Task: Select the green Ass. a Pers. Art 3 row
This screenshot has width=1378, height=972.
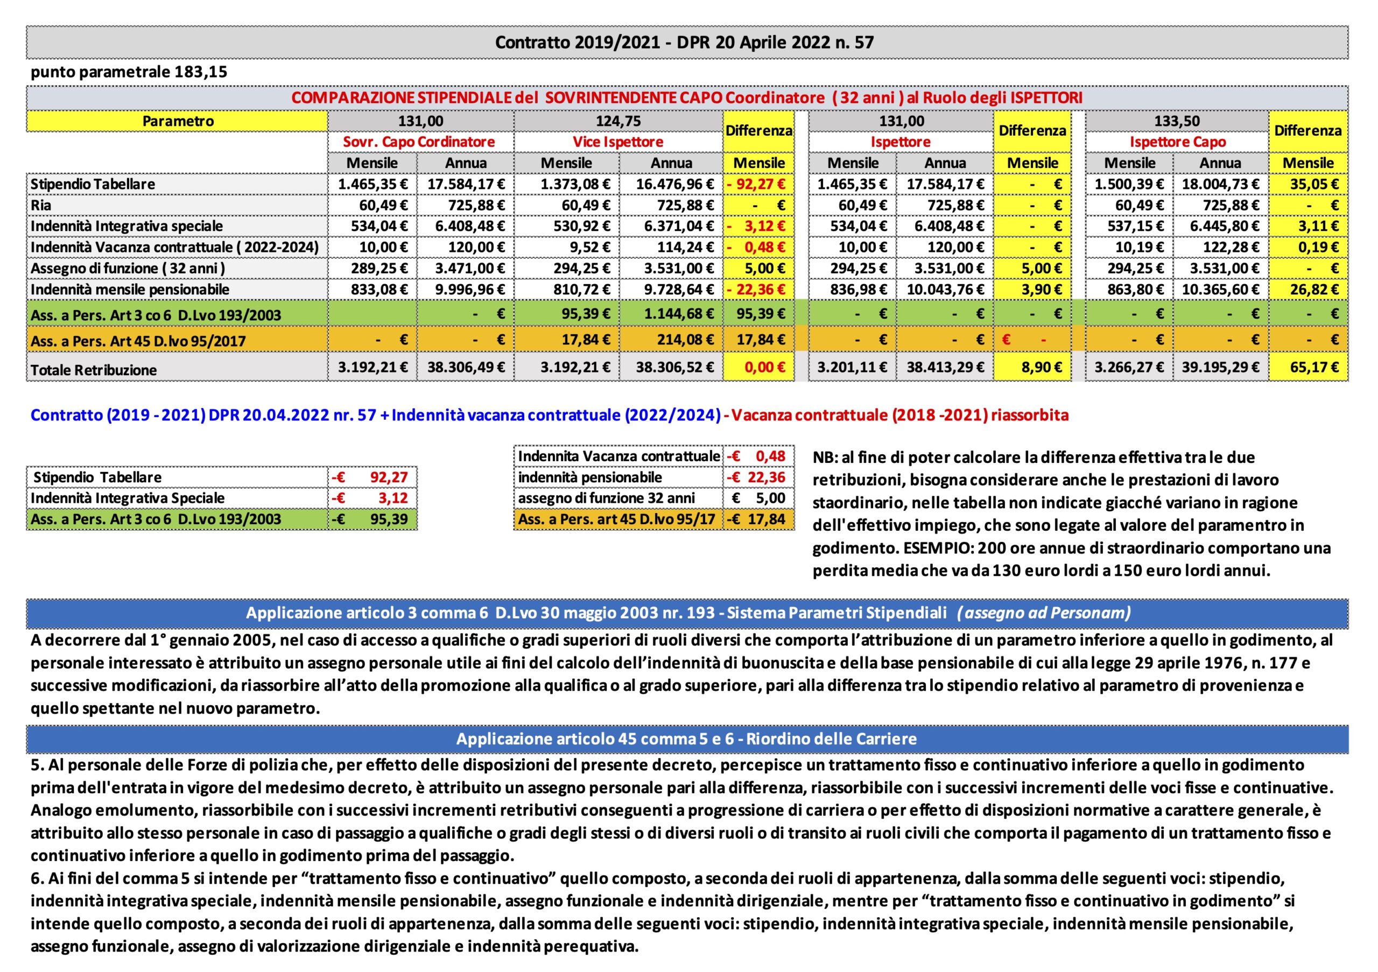Action: (687, 313)
